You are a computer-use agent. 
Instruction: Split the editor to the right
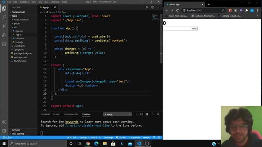(153, 7)
